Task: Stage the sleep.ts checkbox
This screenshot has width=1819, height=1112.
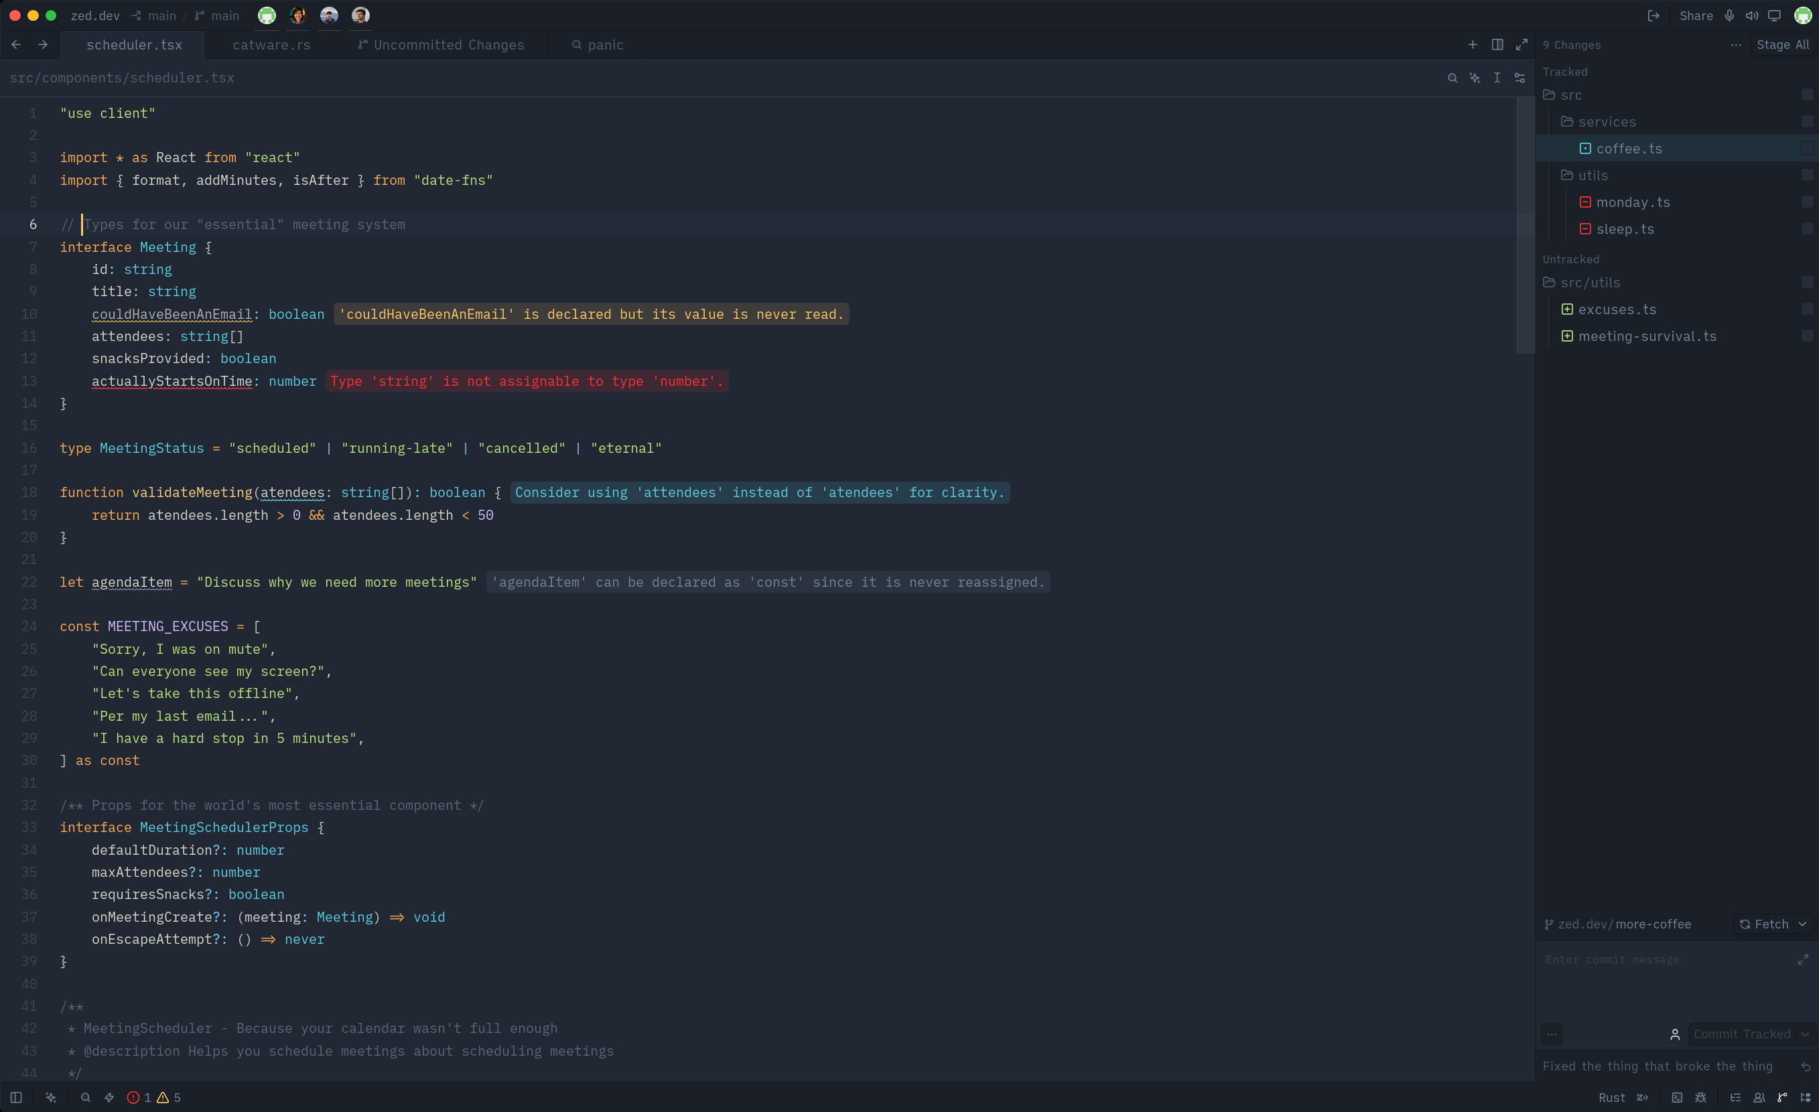Action: [1806, 228]
